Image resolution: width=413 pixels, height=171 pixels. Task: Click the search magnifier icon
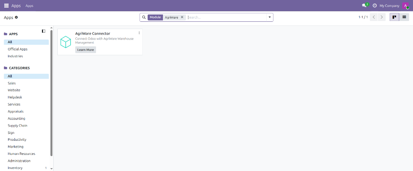tap(144, 17)
